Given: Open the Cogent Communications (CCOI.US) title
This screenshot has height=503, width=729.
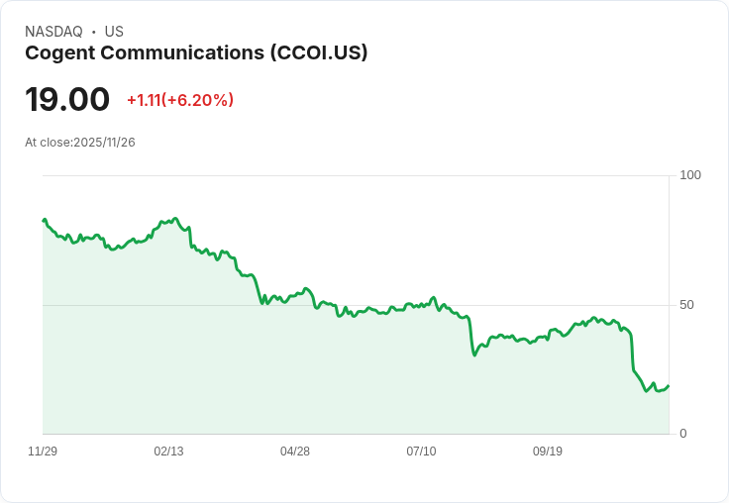Looking at the screenshot, I should click(x=196, y=53).
